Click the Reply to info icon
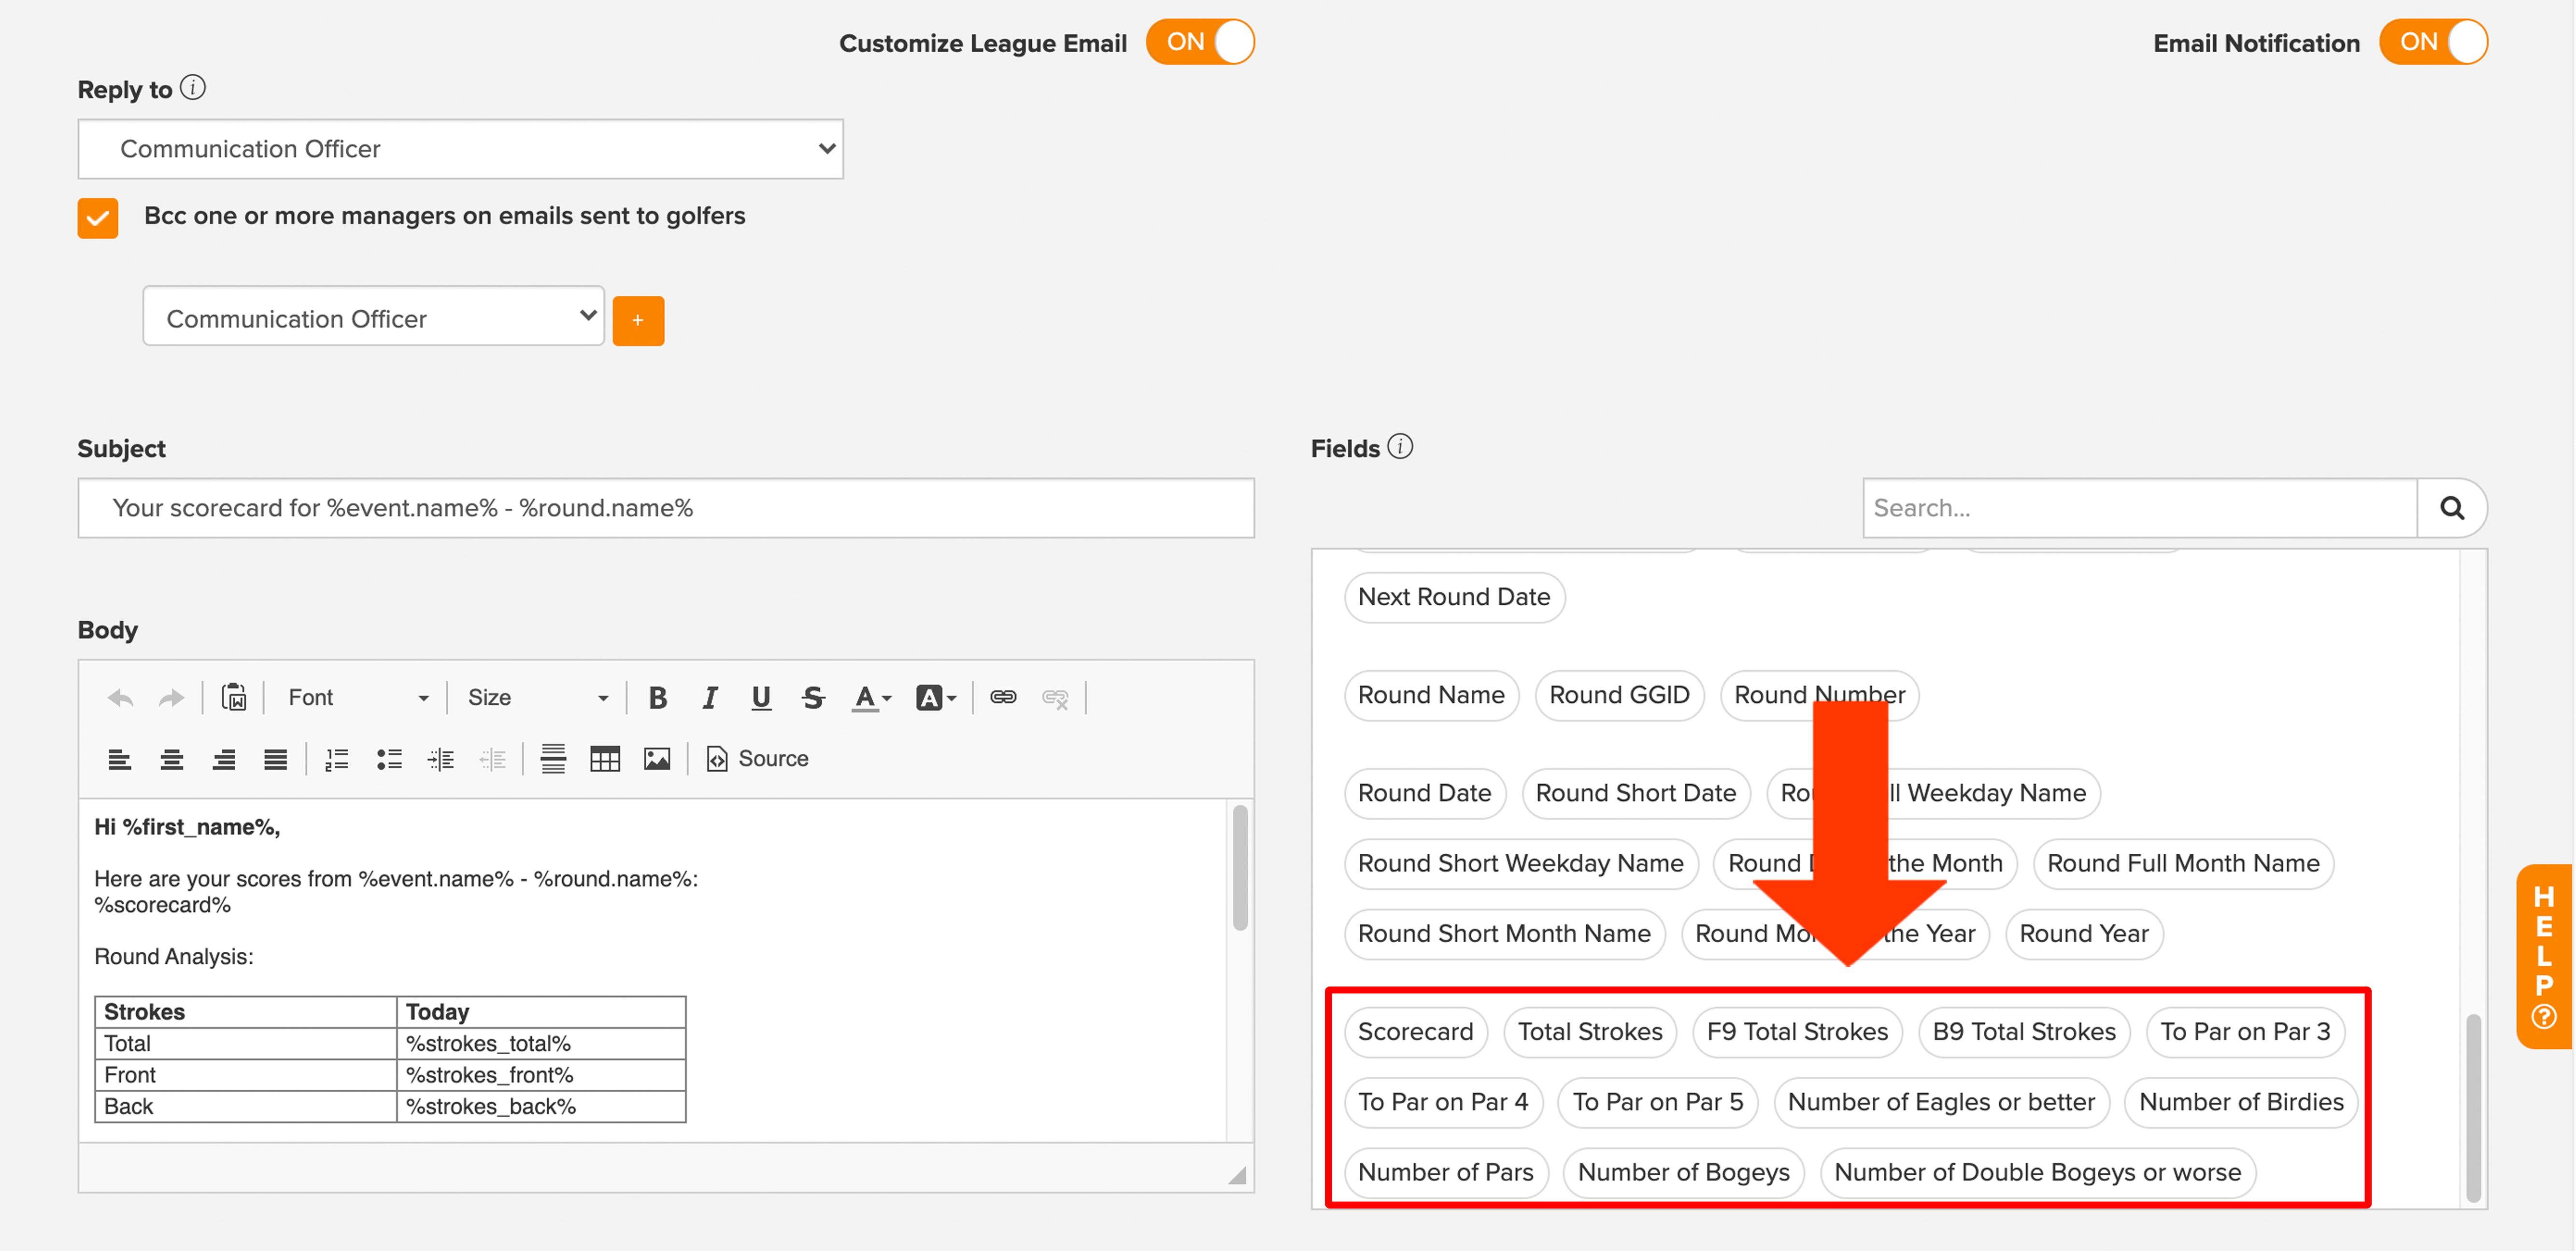 coord(193,88)
